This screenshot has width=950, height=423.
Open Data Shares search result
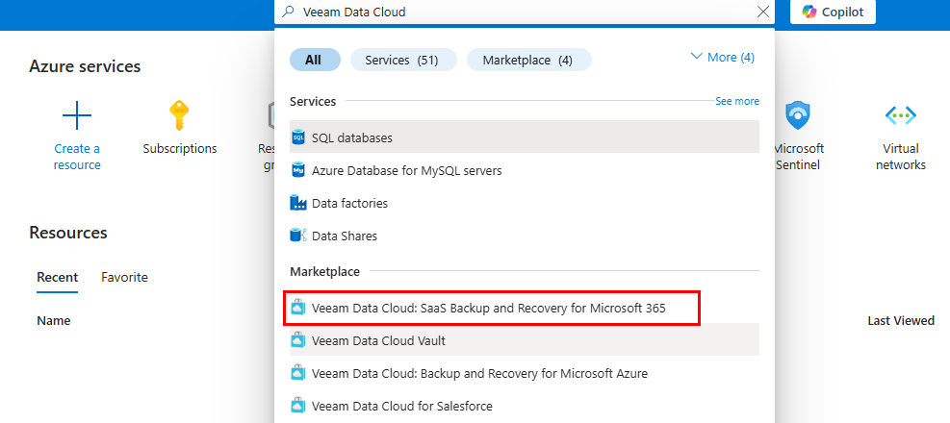pos(524,236)
